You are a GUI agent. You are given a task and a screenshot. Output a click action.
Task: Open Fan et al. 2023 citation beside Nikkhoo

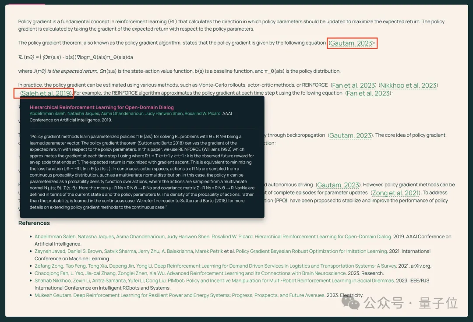[354, 85]
